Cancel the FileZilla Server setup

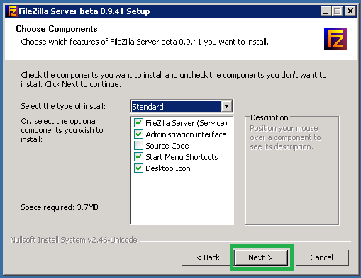[x=322, y=257]
